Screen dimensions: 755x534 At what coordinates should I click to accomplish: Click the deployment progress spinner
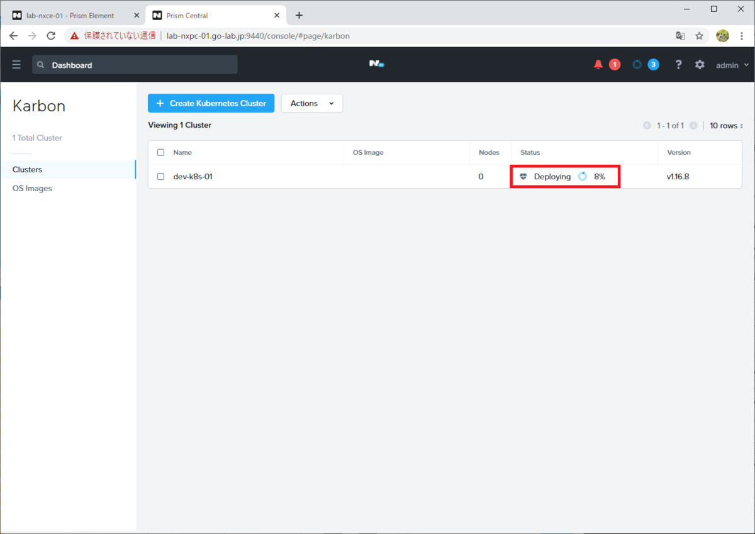coord(583,177)
